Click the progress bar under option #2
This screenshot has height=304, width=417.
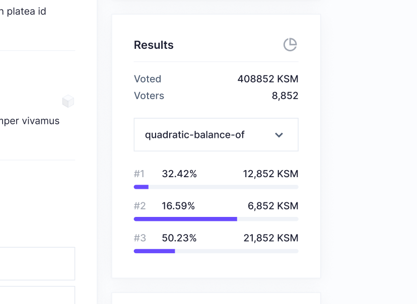(x=216, y=219)
